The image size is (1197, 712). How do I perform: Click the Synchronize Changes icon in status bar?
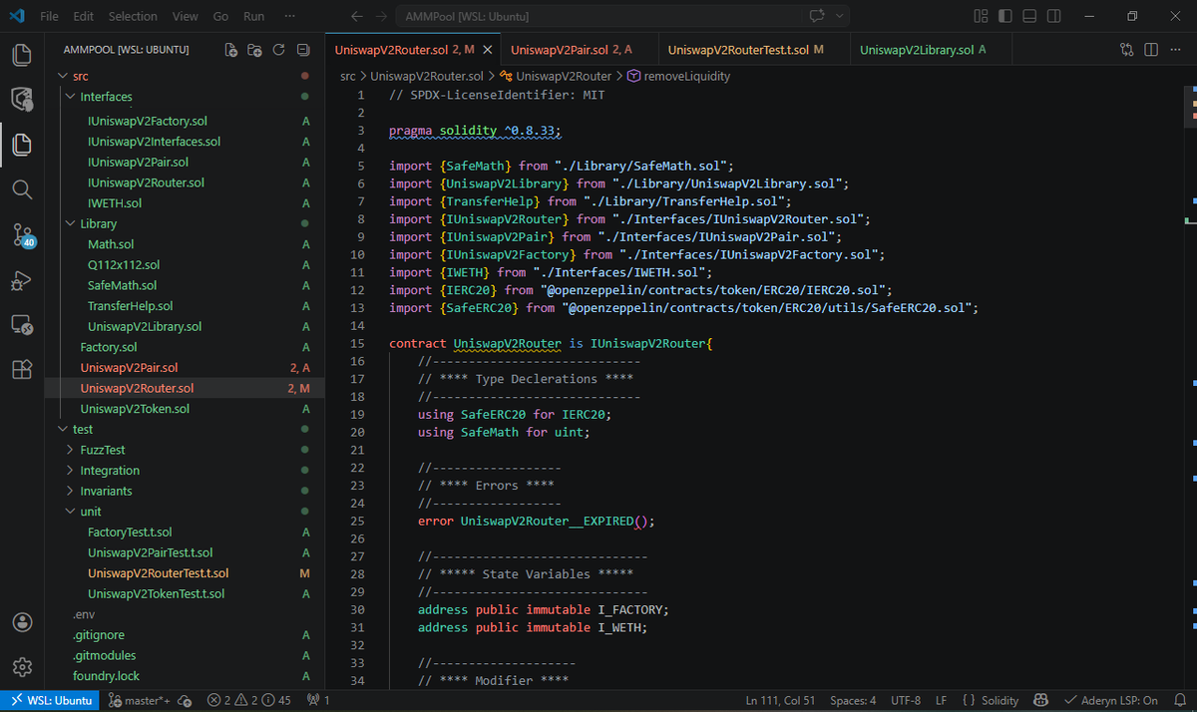click(x=185, y=700)
